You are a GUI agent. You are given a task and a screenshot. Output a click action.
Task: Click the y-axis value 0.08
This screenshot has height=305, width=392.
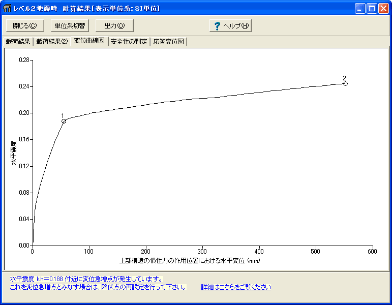tap(24, 193)
